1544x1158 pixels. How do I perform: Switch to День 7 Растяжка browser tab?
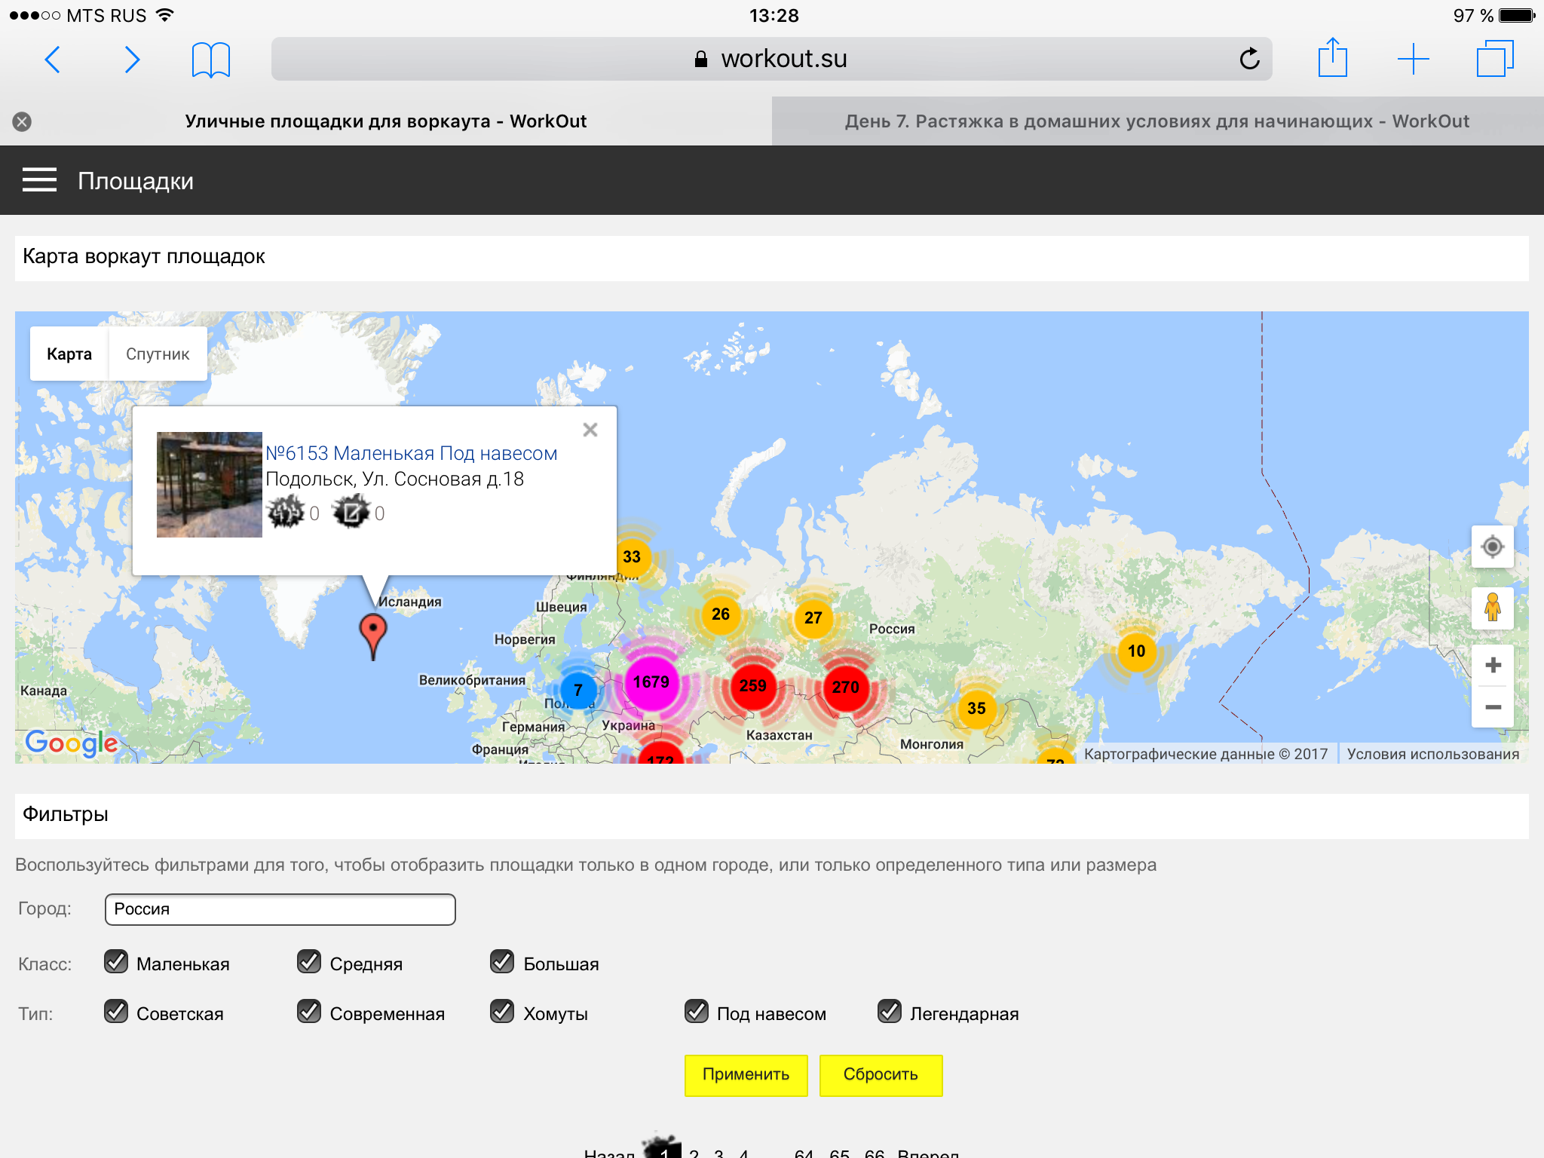click(x=1156, y=121)
